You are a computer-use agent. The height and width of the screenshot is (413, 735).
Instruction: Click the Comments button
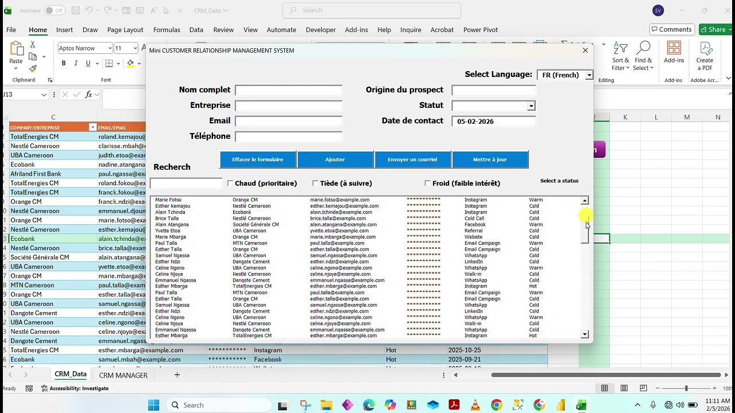(x=671, y=29)
